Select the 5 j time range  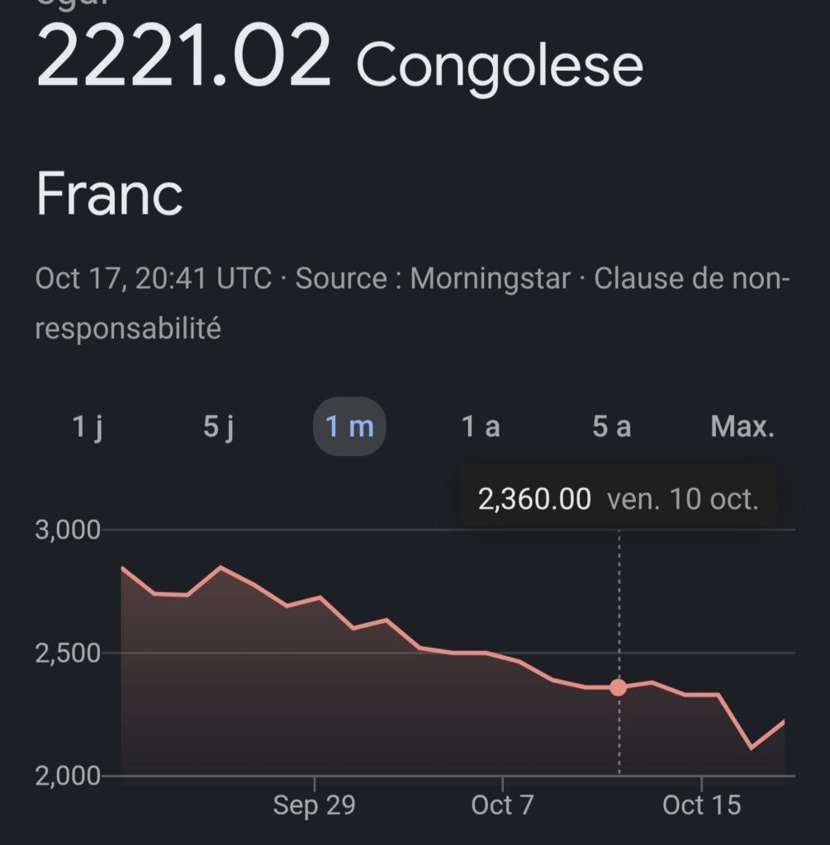(x=219, y=427)
